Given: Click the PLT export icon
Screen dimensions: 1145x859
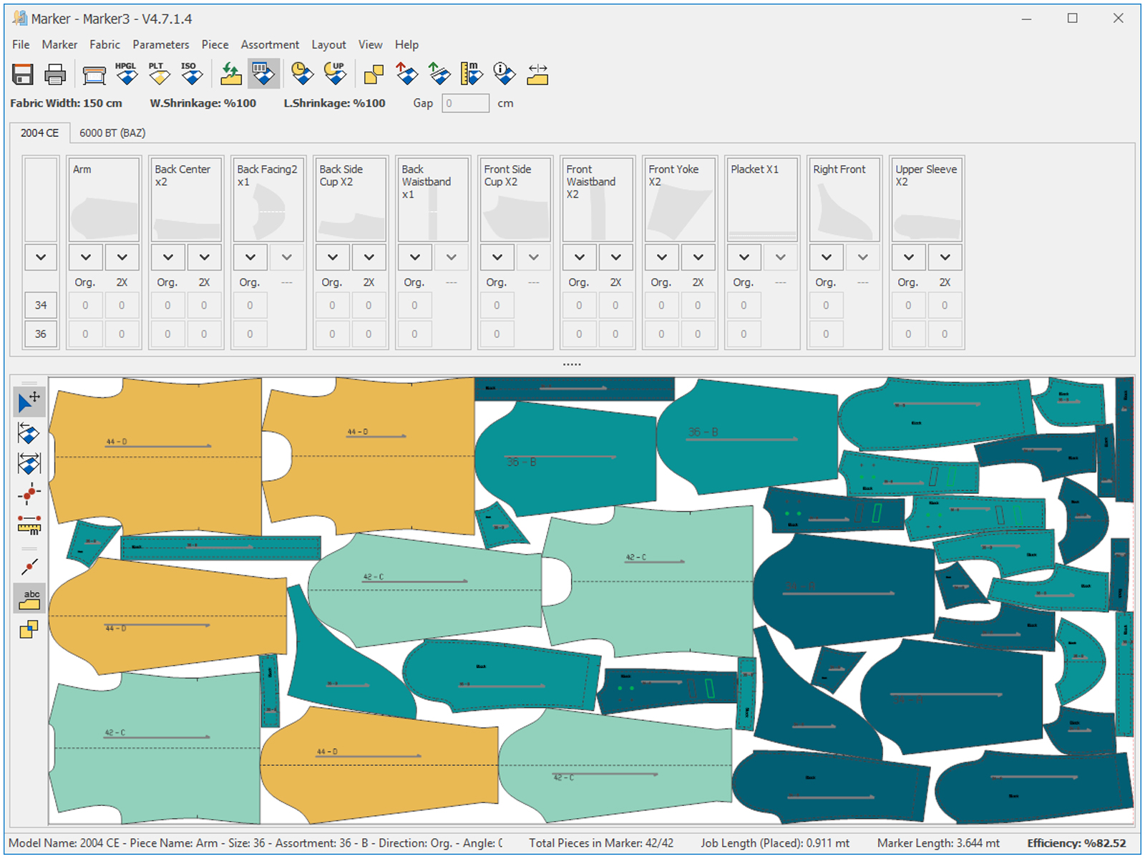Looking at the screenshot, I should click(x=158, y=74).
